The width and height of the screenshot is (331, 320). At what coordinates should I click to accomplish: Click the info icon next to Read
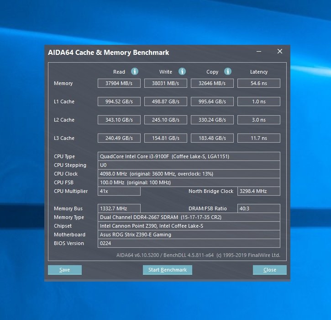pos(135,71)
